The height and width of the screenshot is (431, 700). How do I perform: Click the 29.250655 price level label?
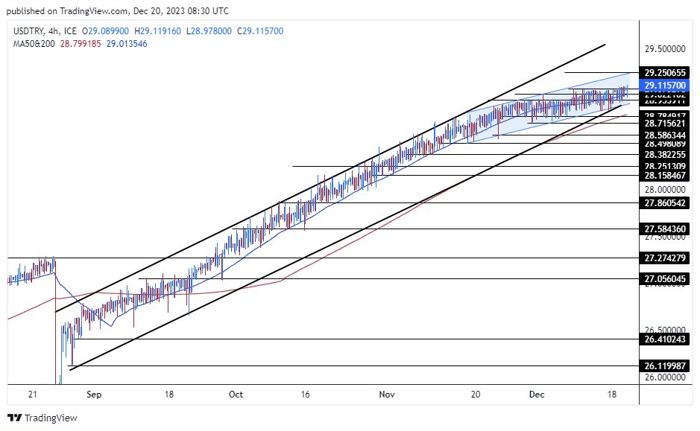[664, 73]
